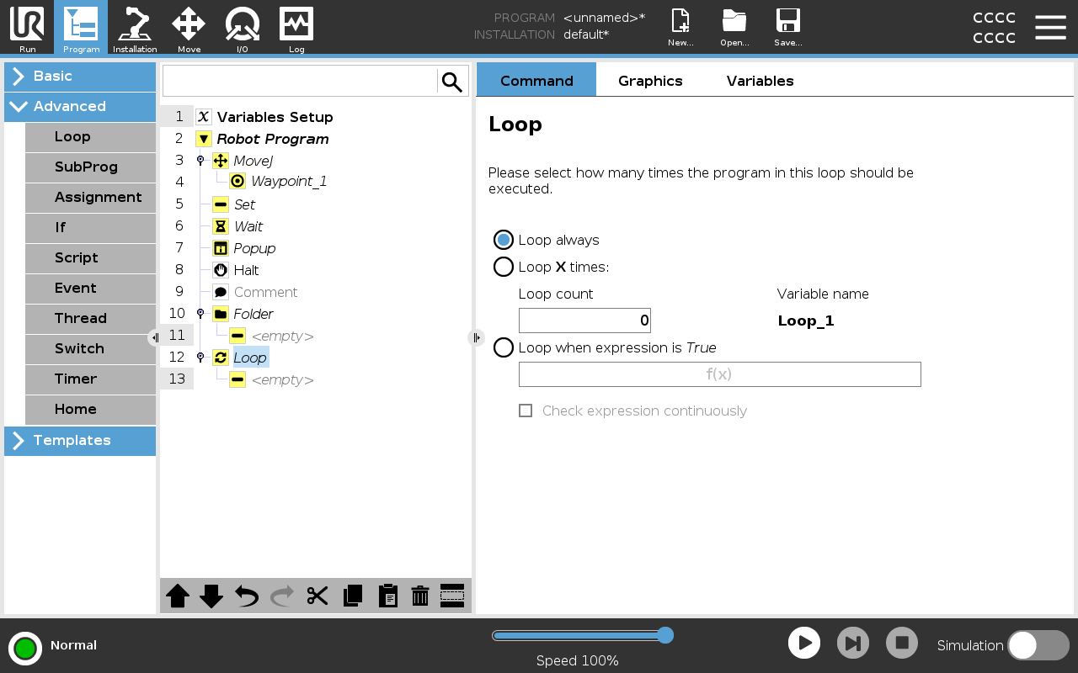1078x673 pixels.
Task: Insert a Thread node
Action: click(x=90, y=318)
